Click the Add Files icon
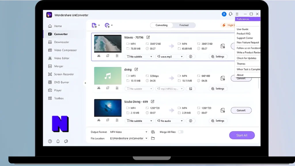Image resolution: width=295 pixels, height=166 pixels. point(94,25)
